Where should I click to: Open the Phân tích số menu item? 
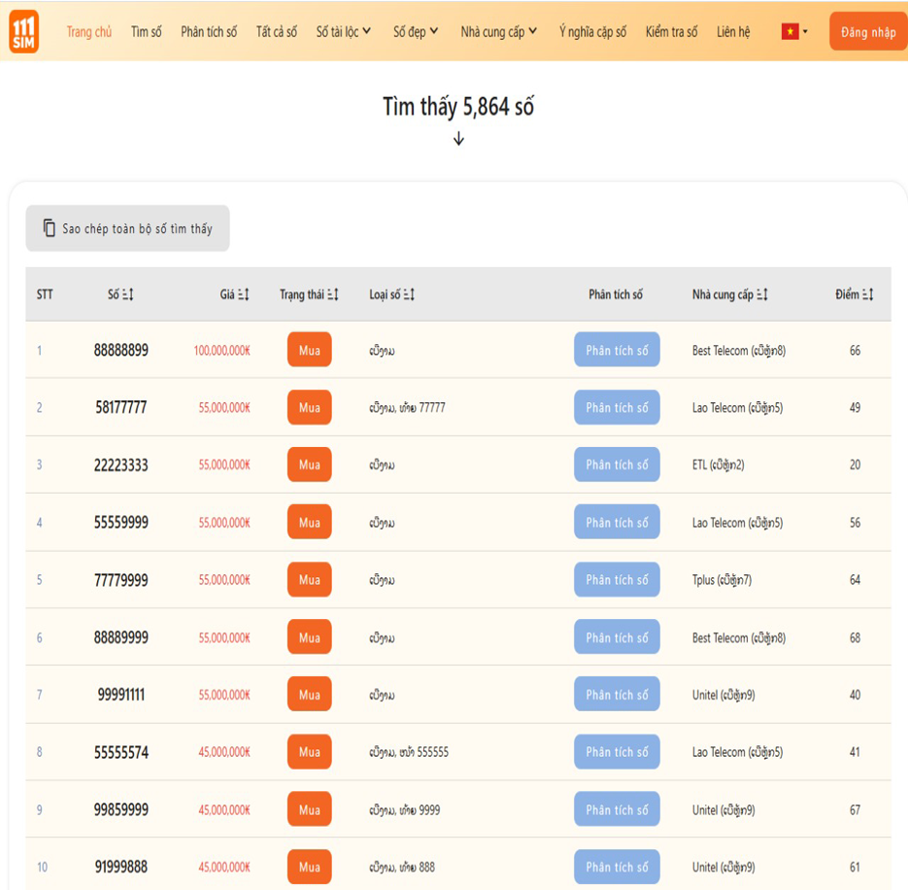(209, 32)
